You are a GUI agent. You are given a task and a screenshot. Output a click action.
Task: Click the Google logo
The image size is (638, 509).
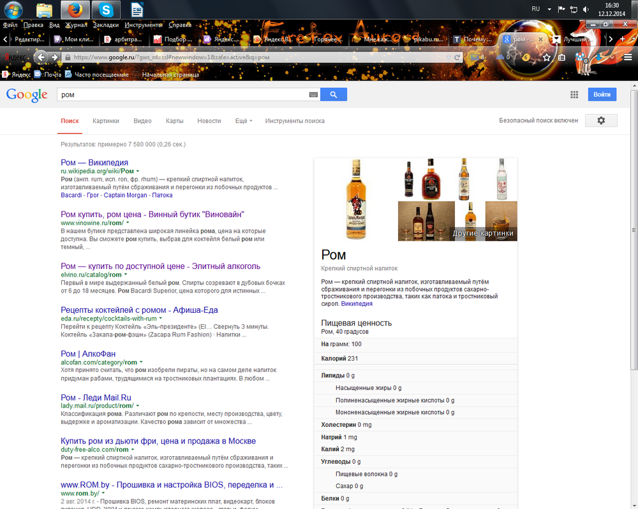click(27, 95)
